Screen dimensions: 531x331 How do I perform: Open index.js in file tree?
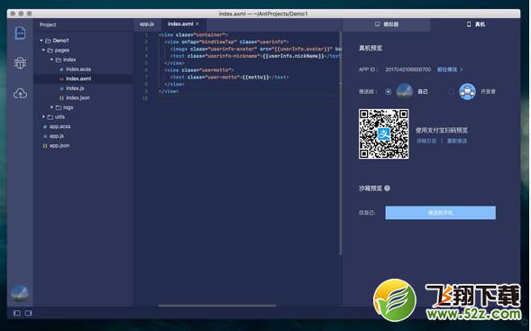[x=75, y=88]
